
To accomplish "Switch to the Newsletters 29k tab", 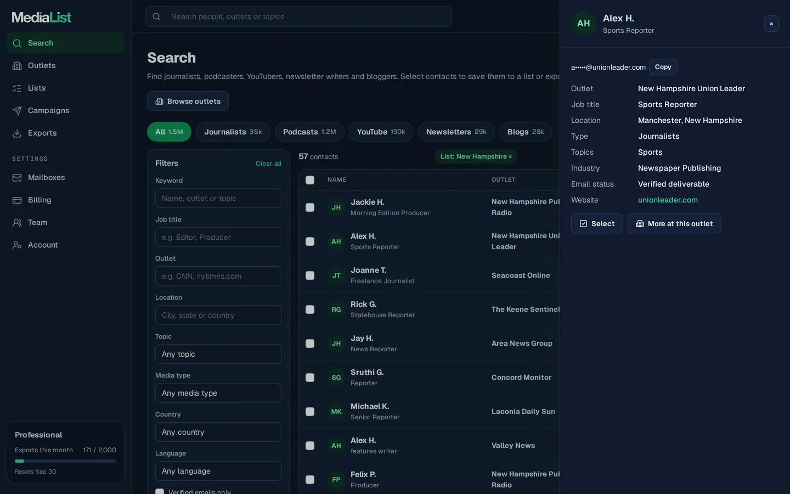I will (x=456, y=132).
